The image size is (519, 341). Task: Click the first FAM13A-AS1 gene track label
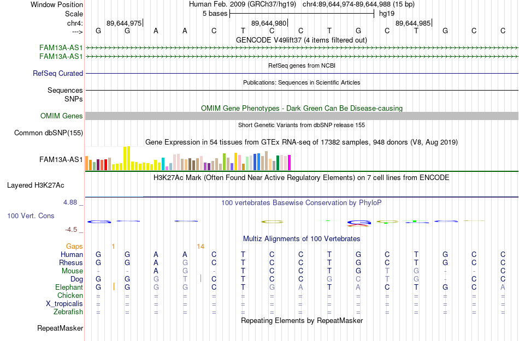[x=61, y=48]
